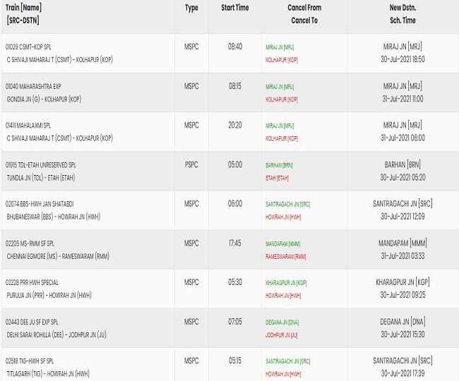Click train 02228 PRR HWH SPECIAL

[x=32, y=282]
